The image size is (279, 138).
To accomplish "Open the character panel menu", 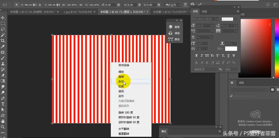I will tap(238, 11).
